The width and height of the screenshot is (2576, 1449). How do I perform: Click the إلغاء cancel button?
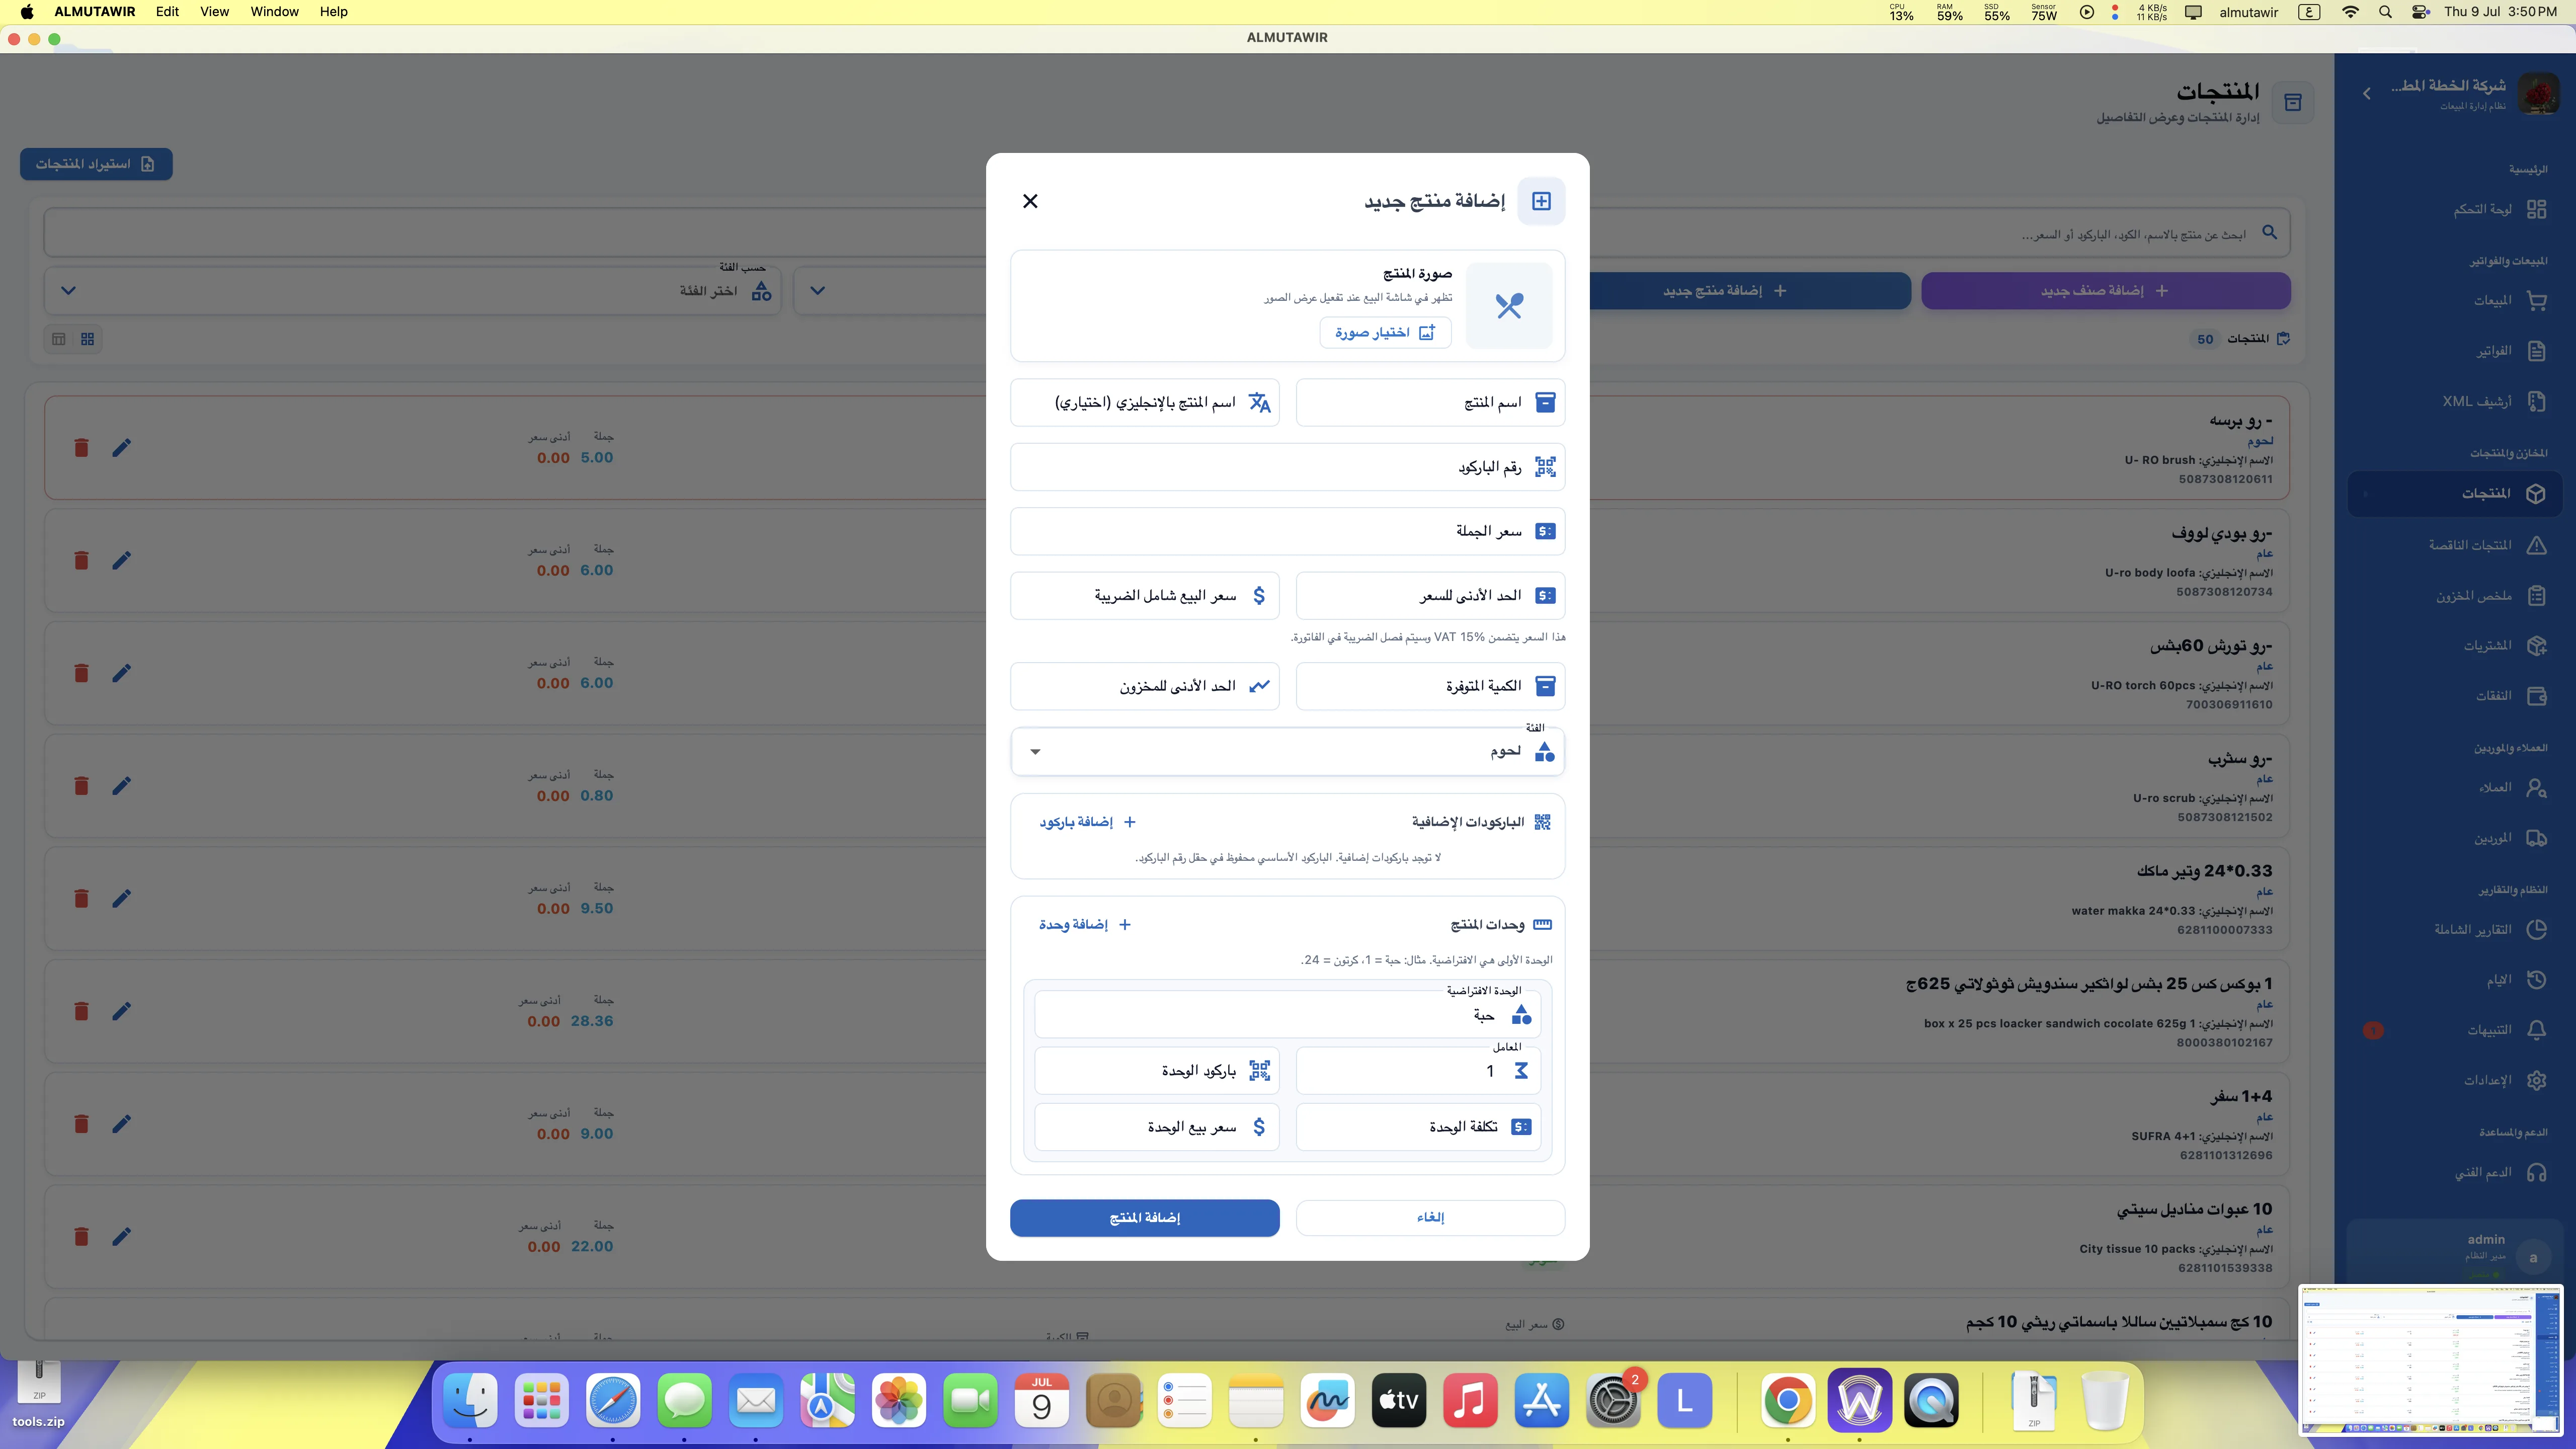1430,1217
